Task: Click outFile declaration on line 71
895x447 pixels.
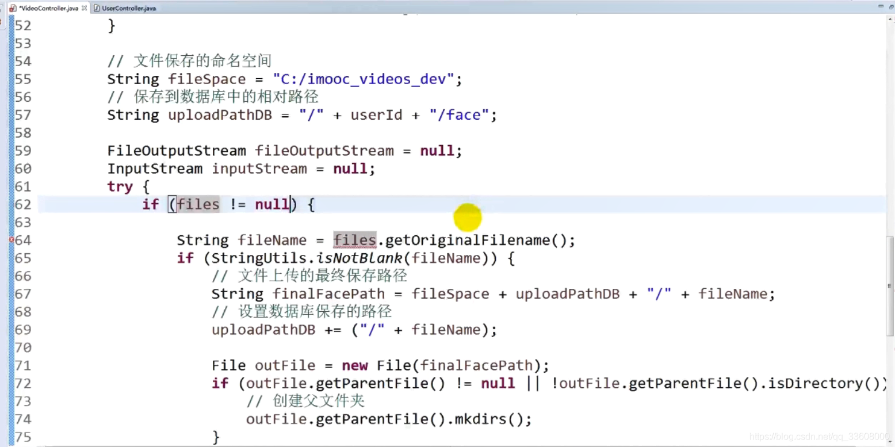Action: click(285, 365)
